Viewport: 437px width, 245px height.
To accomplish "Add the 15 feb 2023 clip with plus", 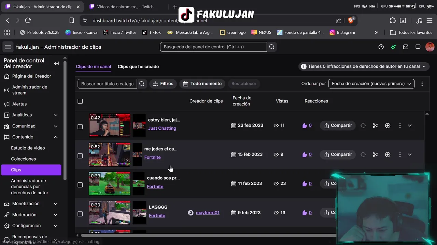I will [x=387, y=154].
